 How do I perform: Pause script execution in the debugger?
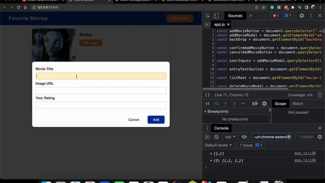point(207,104)
